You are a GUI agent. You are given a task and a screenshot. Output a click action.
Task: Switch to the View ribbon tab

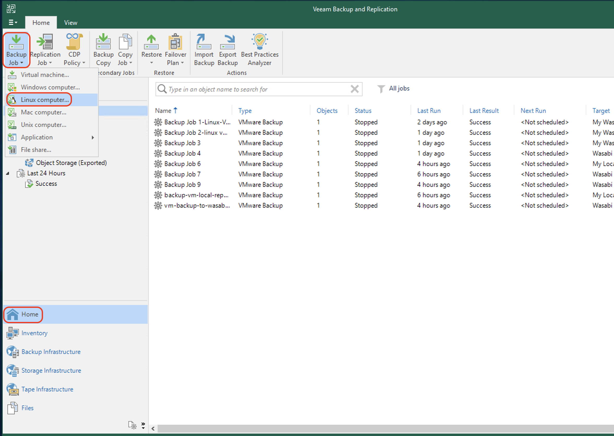pyautogui.click(x=70, y=23)
